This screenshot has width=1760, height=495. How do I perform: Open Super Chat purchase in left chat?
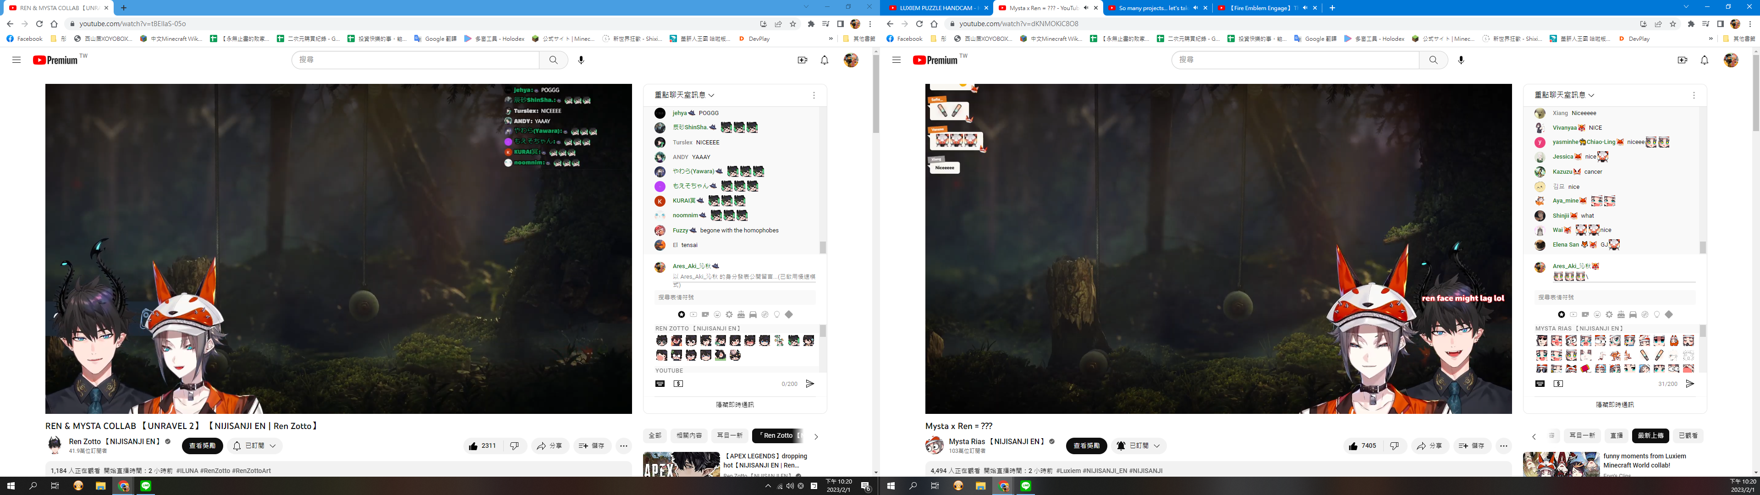(x=678, y=384)
